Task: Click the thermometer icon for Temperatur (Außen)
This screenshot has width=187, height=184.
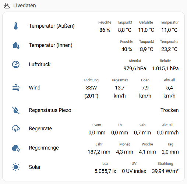Action: [16, 26]
